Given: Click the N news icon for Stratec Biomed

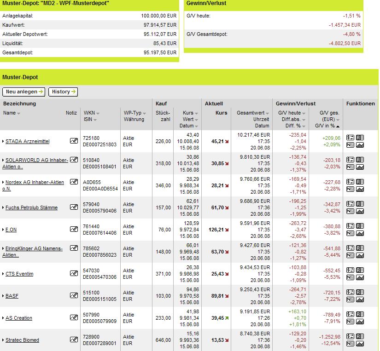Looking at the screenshot, I should [350, 344].
